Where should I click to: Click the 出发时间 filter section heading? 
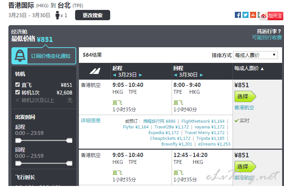coord(25,117)
